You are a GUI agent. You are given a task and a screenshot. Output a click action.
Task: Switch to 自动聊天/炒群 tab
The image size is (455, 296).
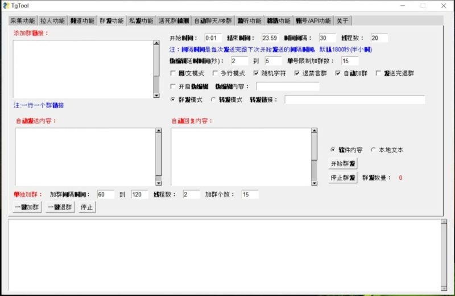click(x=213, y=20)
